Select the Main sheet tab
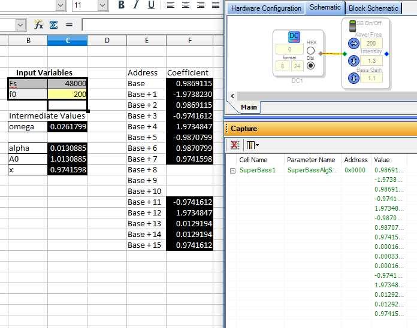The height and width of the screenshot is (328, 417). click(249, 107)
